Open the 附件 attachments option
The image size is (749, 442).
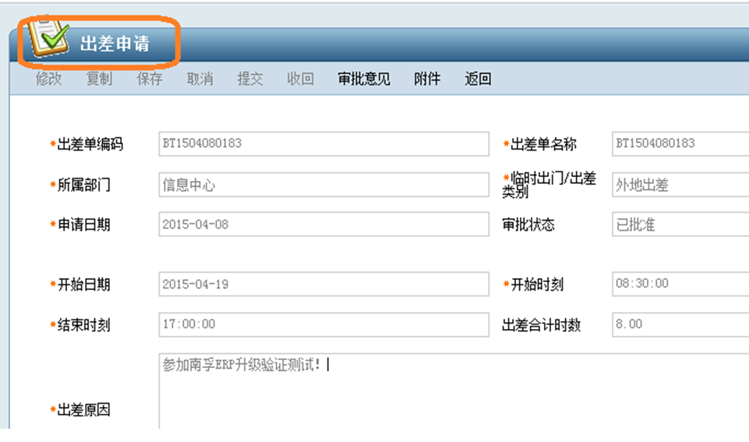click(x=427, y=79)
